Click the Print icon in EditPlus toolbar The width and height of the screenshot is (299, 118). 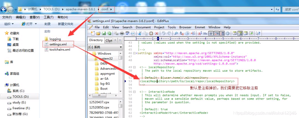(x=122, y=33)
